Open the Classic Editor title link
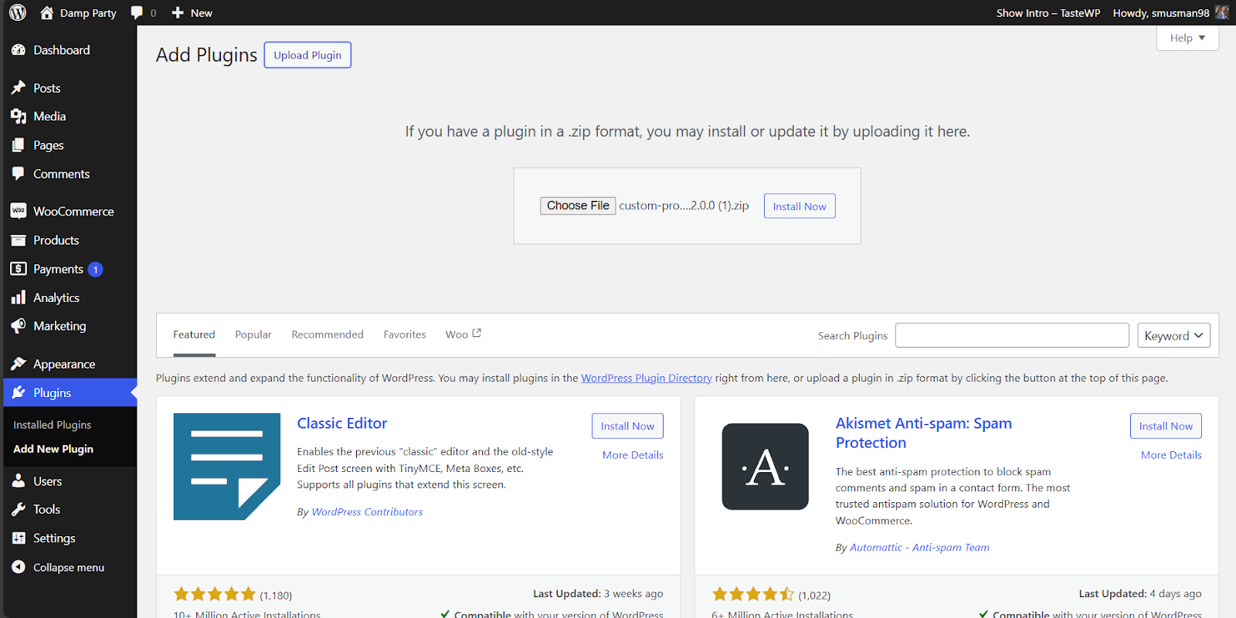Viewport: 1236px width, 618px height. coord(342,423)
